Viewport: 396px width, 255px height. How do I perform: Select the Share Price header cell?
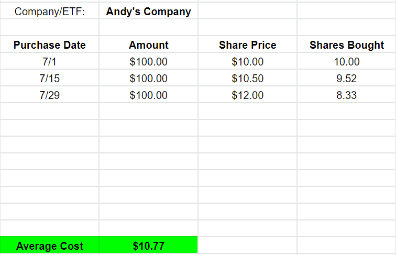tap(247, 45)
